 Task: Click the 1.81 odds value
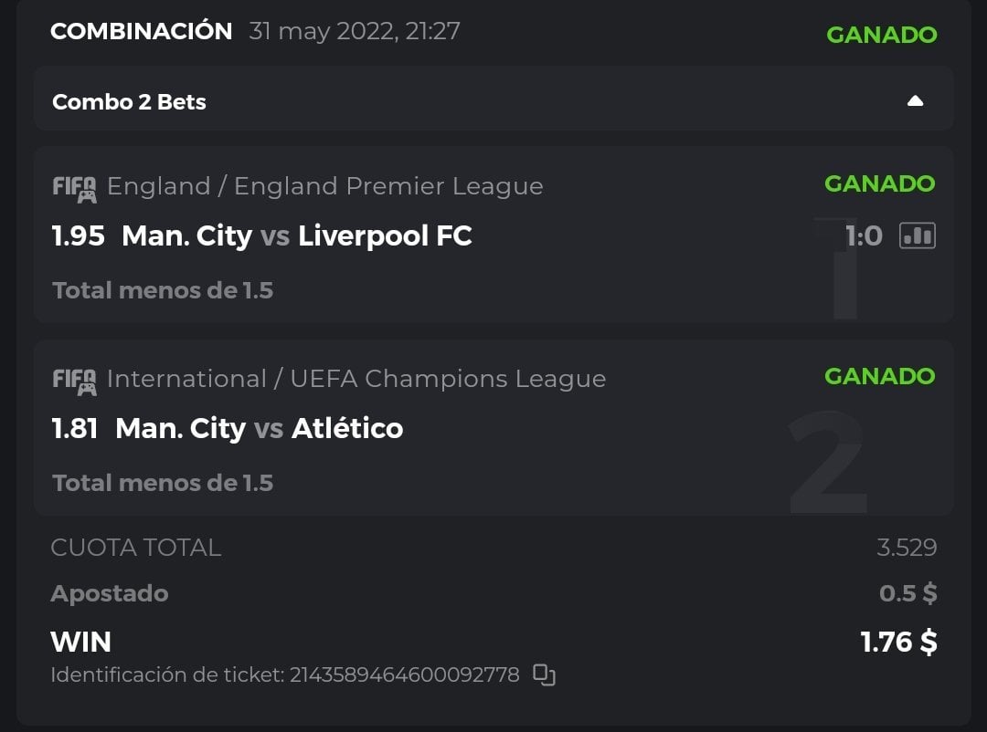point(75,429)
